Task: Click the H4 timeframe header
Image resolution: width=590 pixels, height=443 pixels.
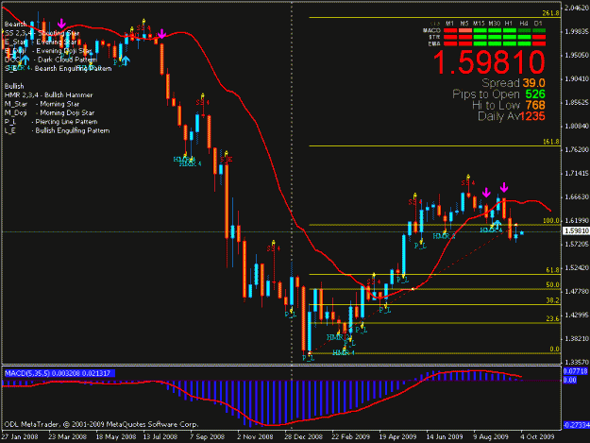Action: coord(524,24)
